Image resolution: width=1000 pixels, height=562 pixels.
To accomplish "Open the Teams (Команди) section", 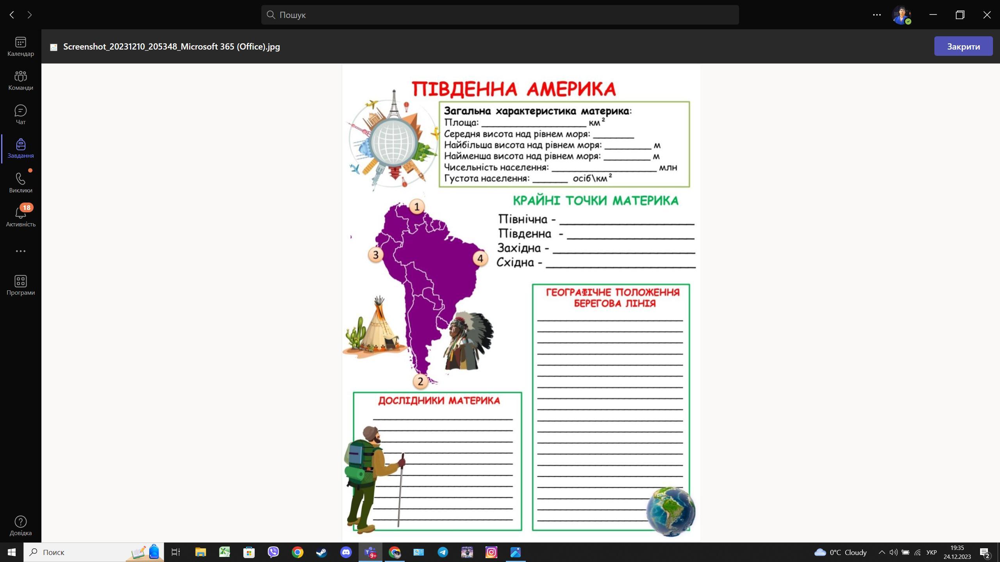I will point(20,80).
